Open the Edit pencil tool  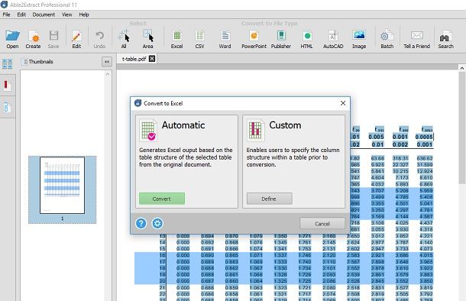[76, 39]
